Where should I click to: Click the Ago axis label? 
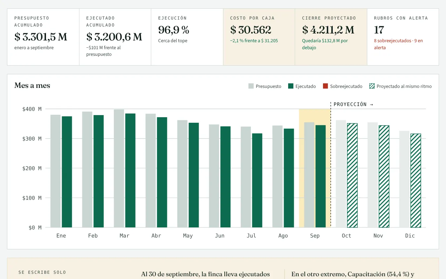point(283,236)
